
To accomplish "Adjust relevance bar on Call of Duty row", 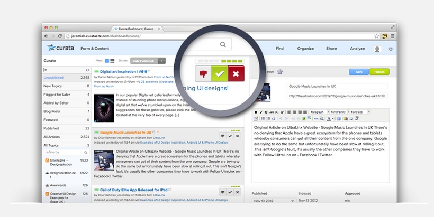I will coord(230,186).
